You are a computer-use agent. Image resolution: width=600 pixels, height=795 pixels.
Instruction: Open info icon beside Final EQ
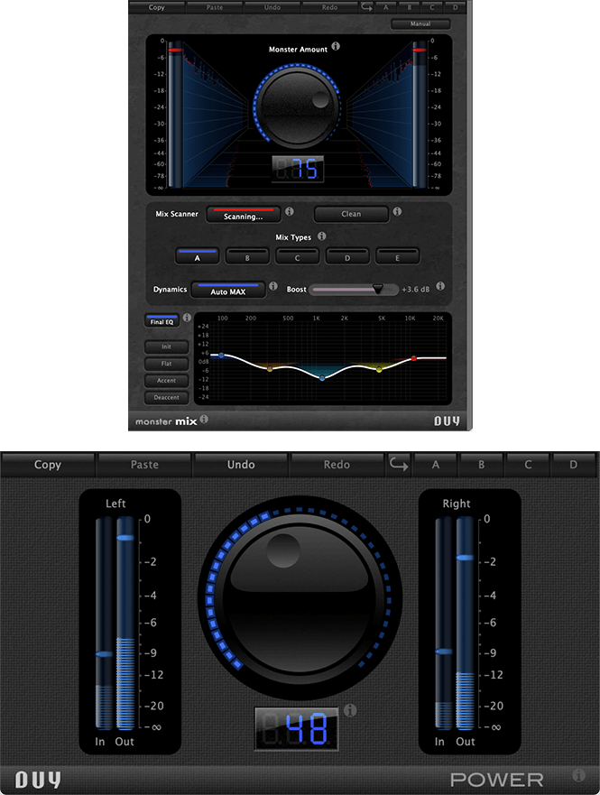pyautogui.click(x=187, y=318)
